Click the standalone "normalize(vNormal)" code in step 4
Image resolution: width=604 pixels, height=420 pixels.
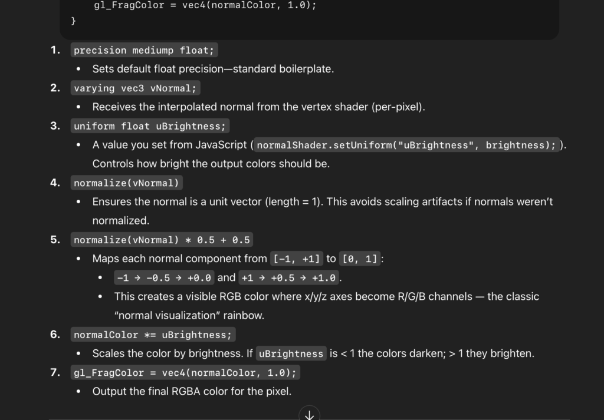click(126, 183)
